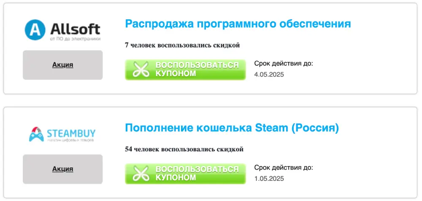Click 'Срок действия до:' label in Steambuy card
Image resolution: width=422 pixels, height=201 pixels.
(x=284, y=168)
